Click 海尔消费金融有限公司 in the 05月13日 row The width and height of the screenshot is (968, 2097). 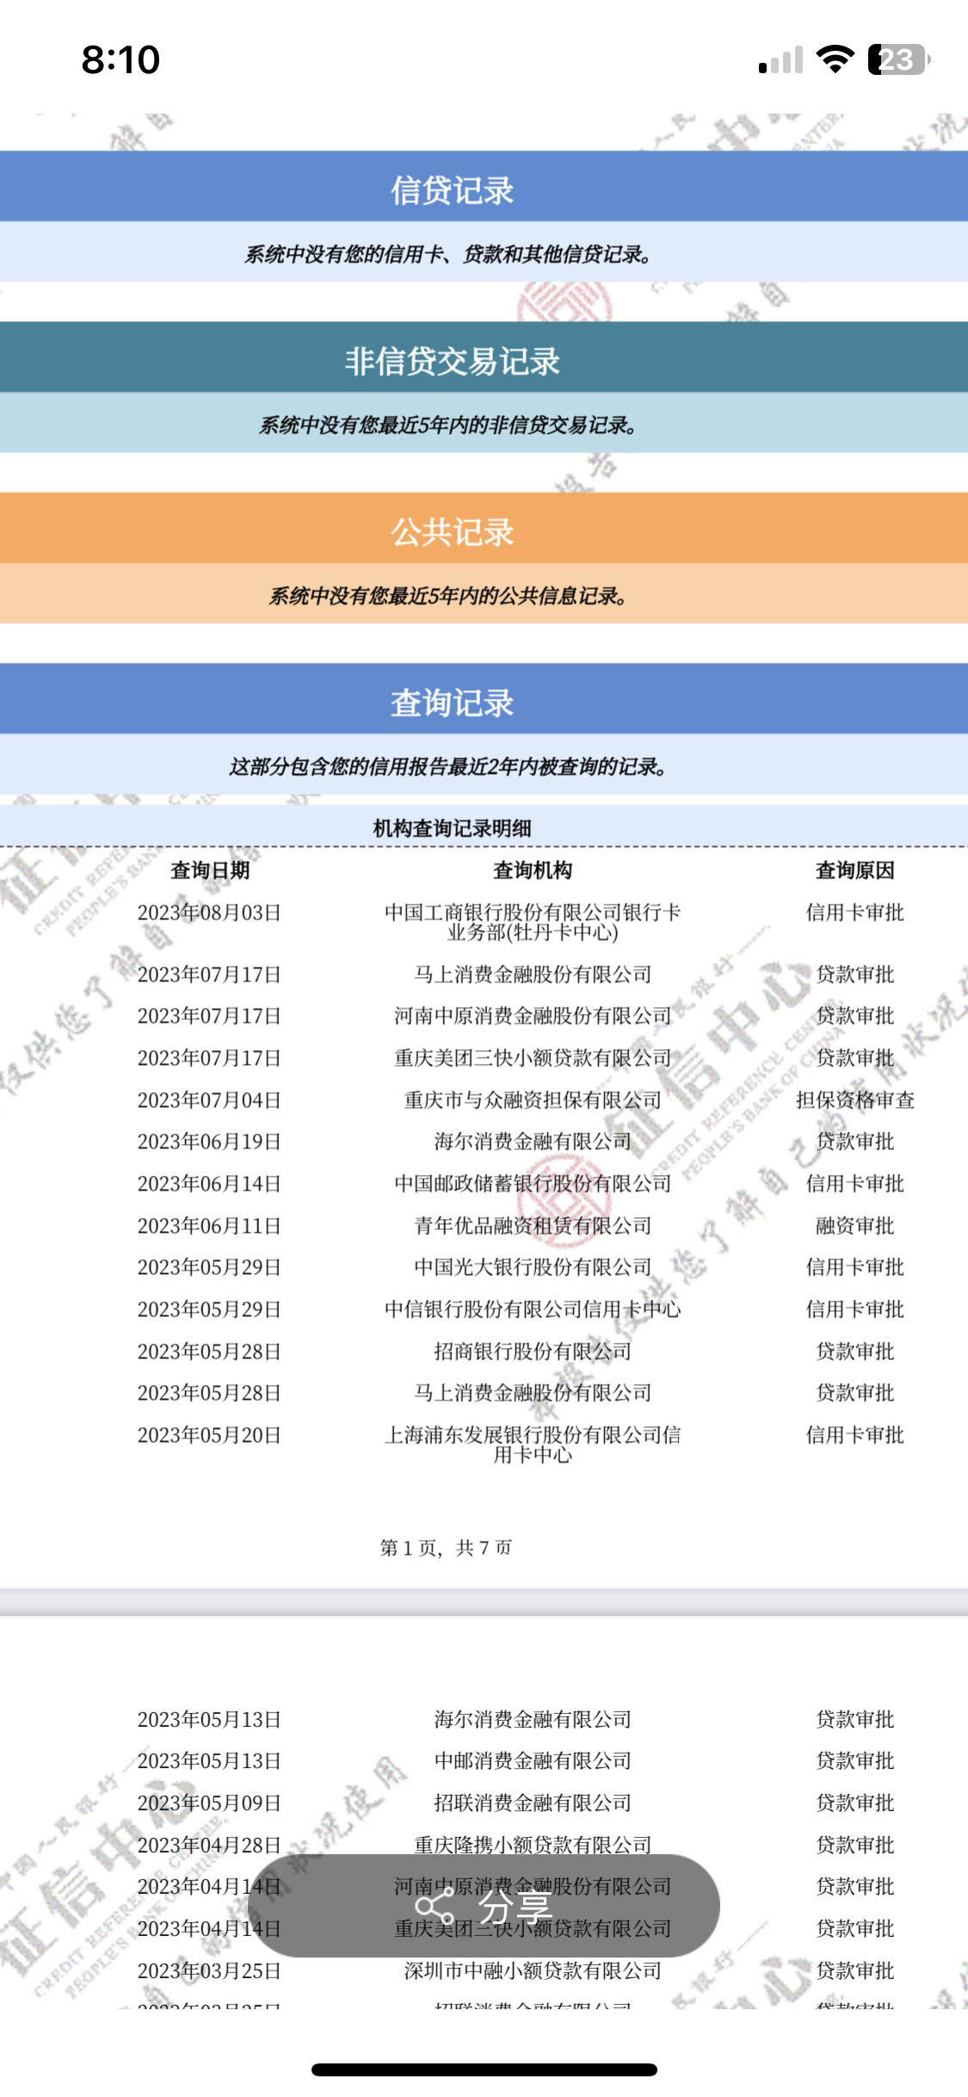[533, 1719]
